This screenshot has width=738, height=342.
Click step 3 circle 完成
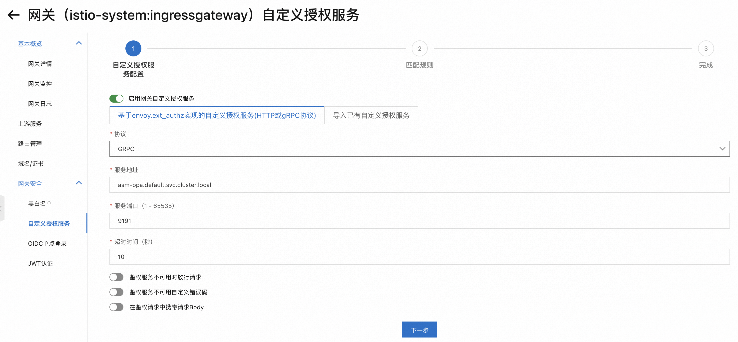tap(706, 49)
